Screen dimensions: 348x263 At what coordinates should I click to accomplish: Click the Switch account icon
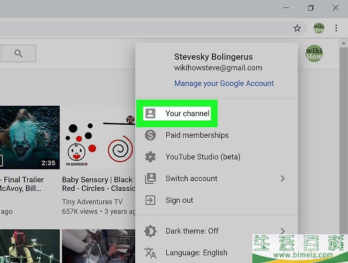pyautogui.click(x=150, y=178)
